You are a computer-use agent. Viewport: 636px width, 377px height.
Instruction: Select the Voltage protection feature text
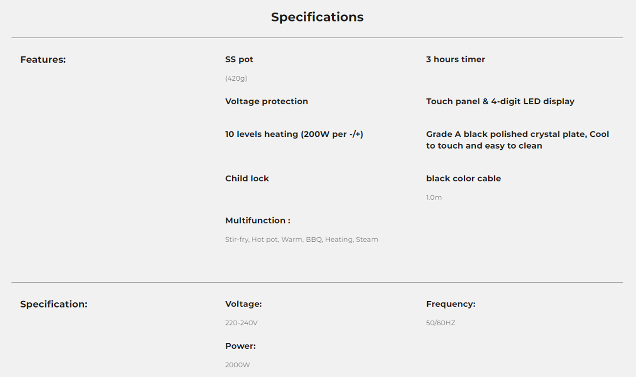point(267,101)
